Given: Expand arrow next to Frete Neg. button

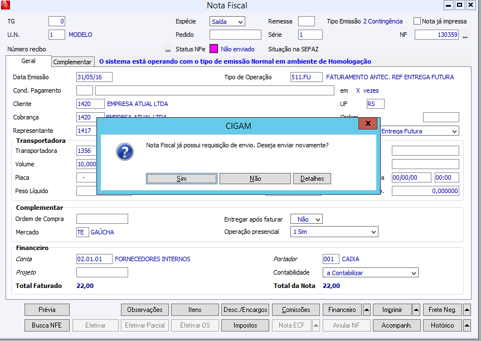Looking at the screenshot, I should click(x=467, y=310).
